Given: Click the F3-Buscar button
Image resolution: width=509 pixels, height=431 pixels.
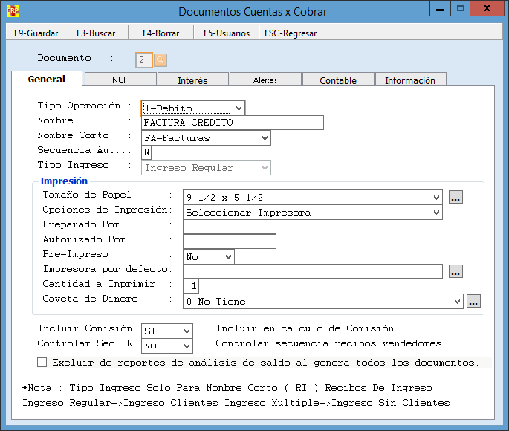Looking at the screenshot, I should [95, 33].
